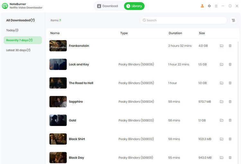Viewport: 241px width, 164px height.
Task: Select the Black Day title text
Action: [76, 158]
